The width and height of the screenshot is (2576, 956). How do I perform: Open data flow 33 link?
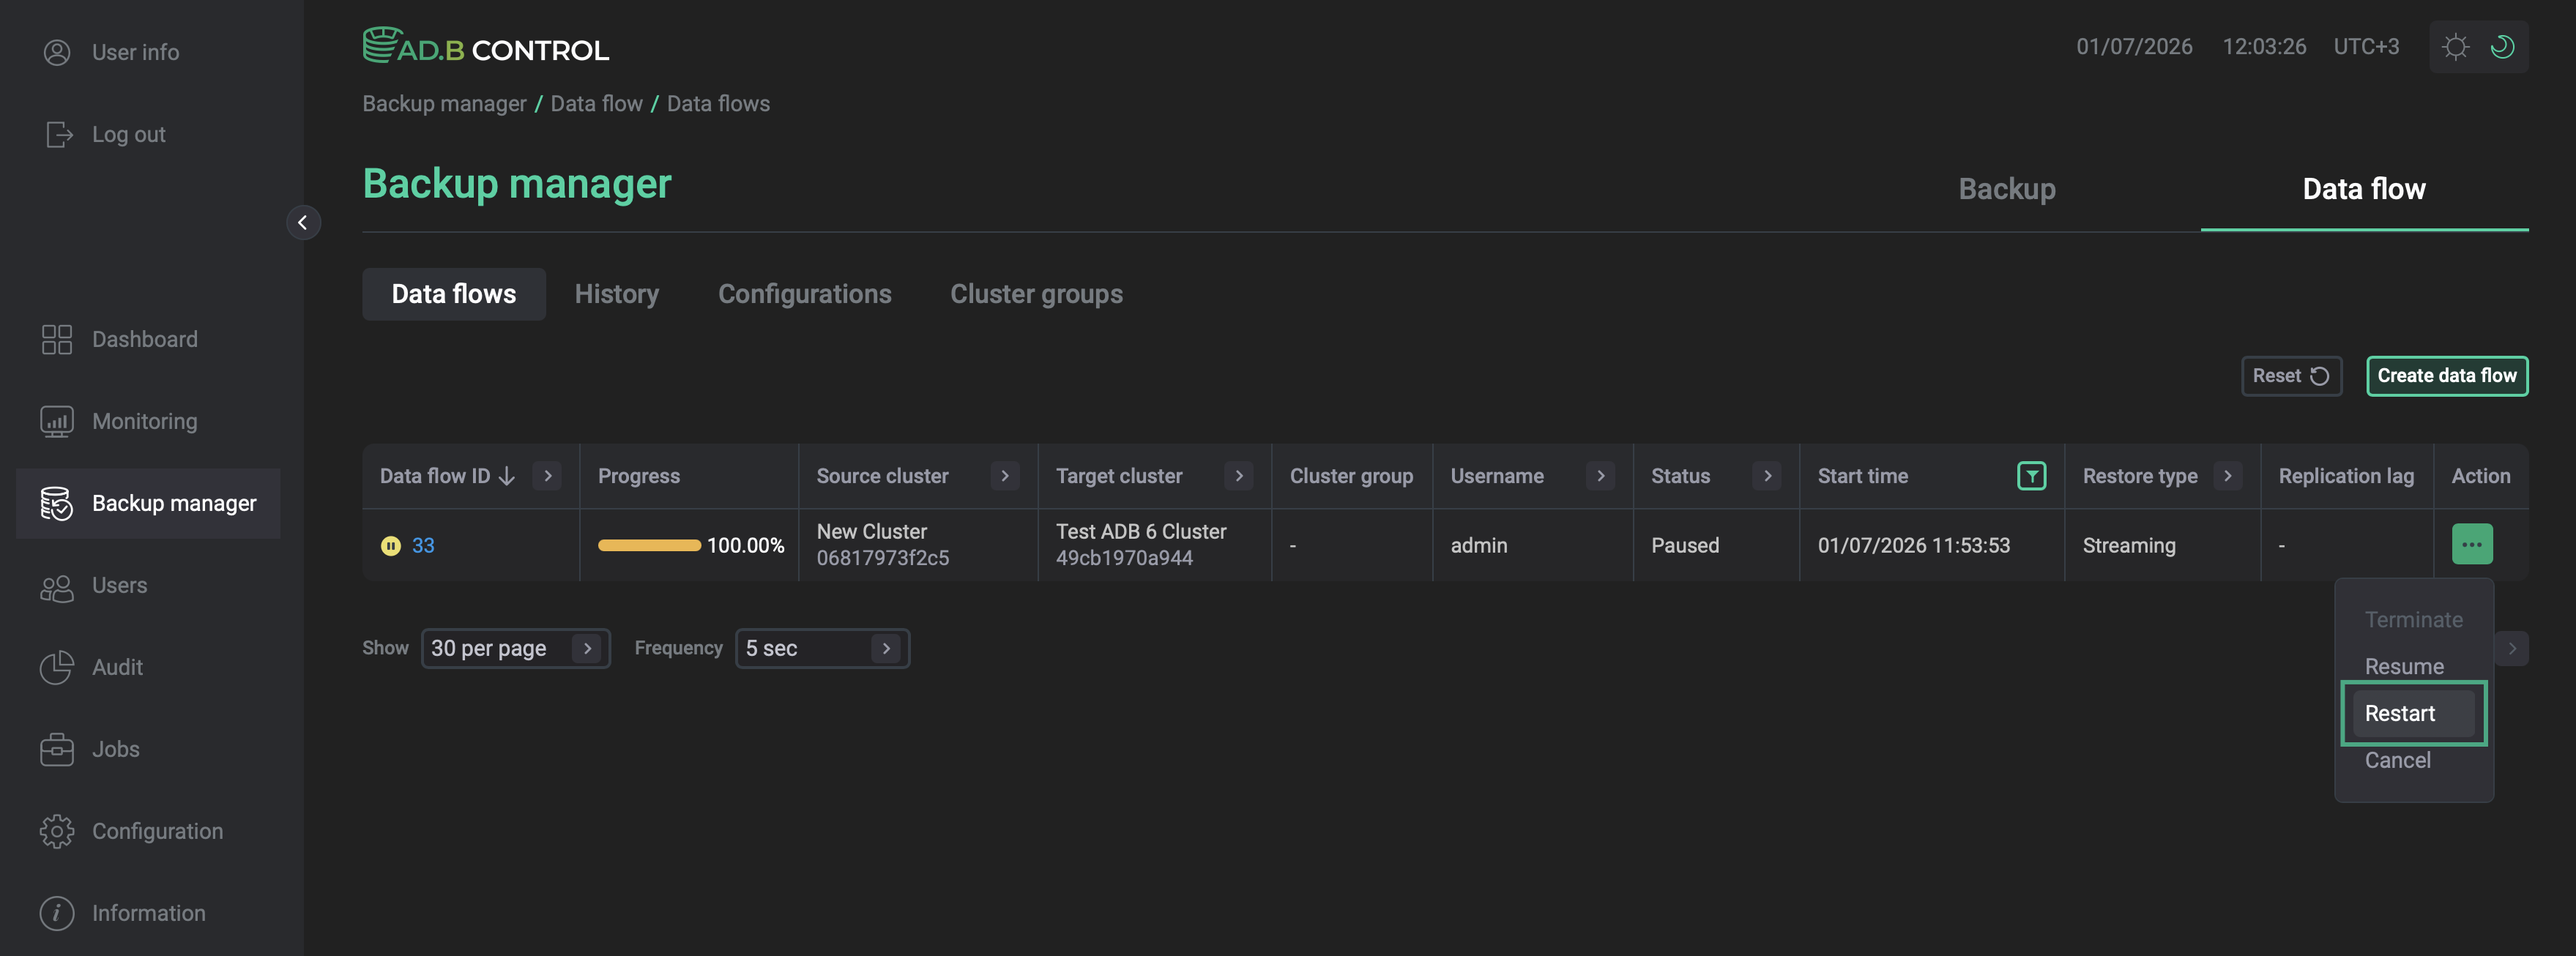tap(423, 546)
